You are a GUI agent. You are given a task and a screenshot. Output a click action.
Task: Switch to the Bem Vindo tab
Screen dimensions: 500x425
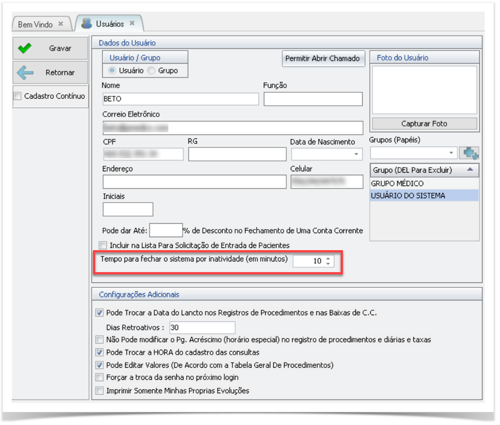coord(35,24)
